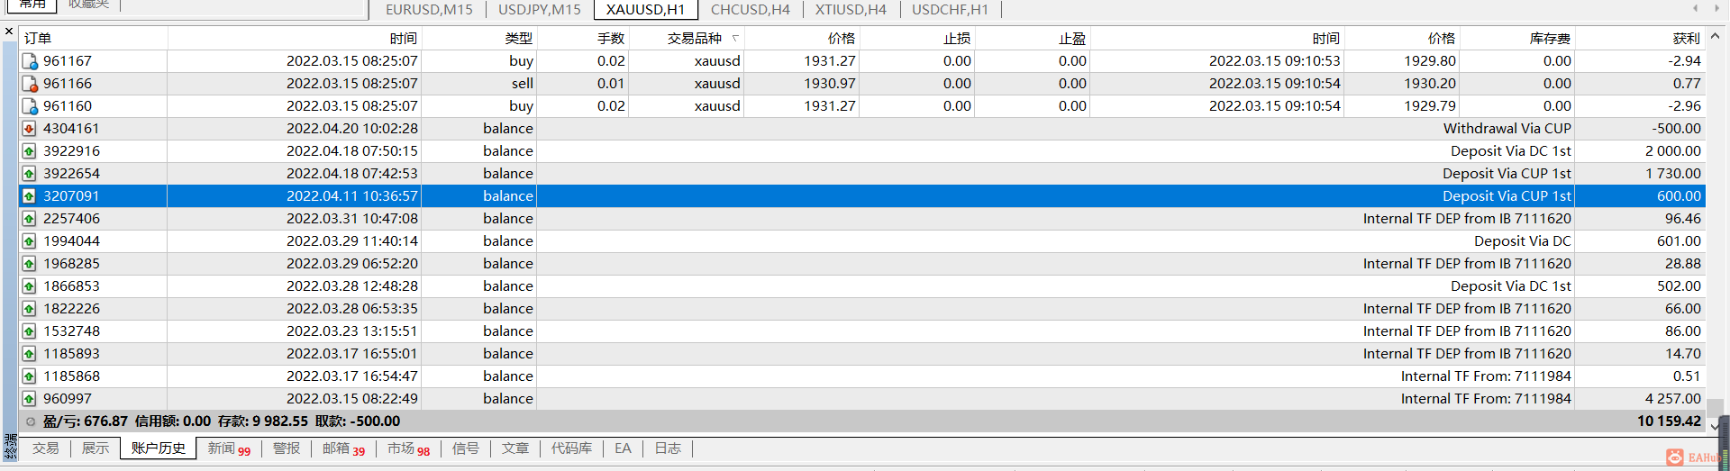Click the deposit icon for entry 1185868

coord(29,376)
